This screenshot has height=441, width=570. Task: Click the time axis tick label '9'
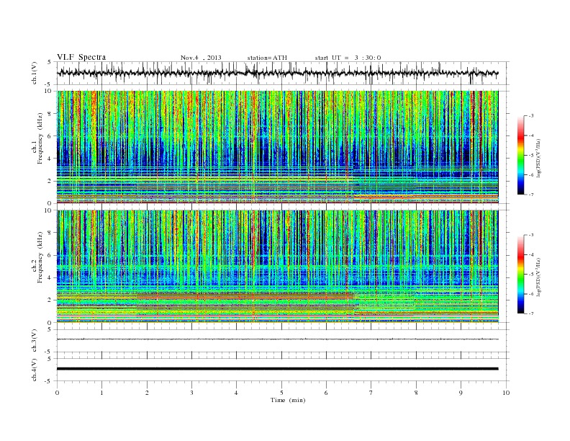point(461,393)
